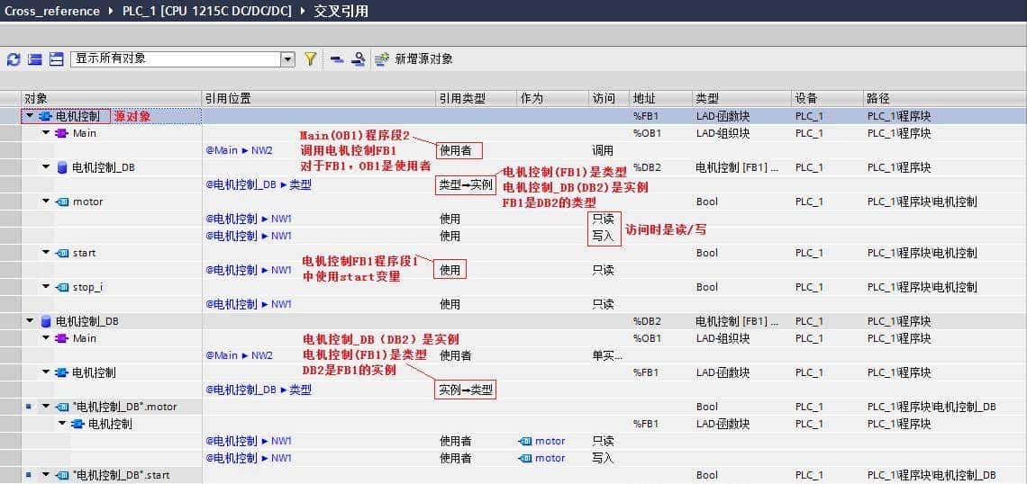Click the yellow funnel filter icon
This screenshot has width=1027, height=484.
point(311,59)
